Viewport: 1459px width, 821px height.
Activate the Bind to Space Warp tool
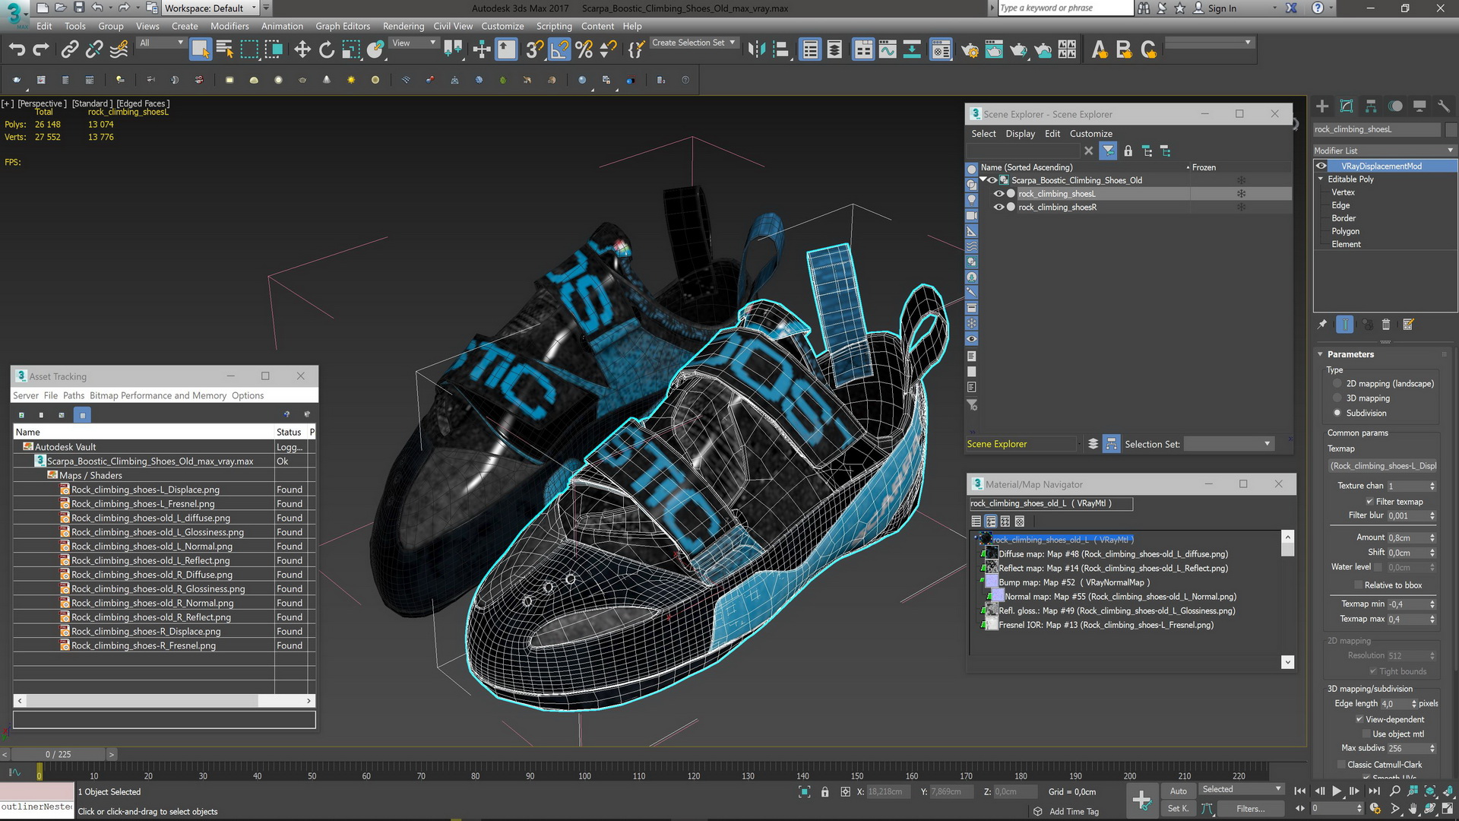coord(119,50)
